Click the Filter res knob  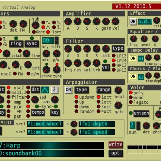coord(78,63)
